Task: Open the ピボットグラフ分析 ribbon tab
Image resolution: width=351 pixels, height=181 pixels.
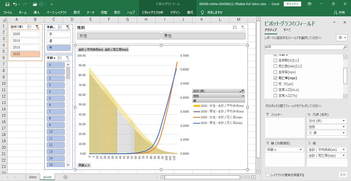Action: (152, 12)
